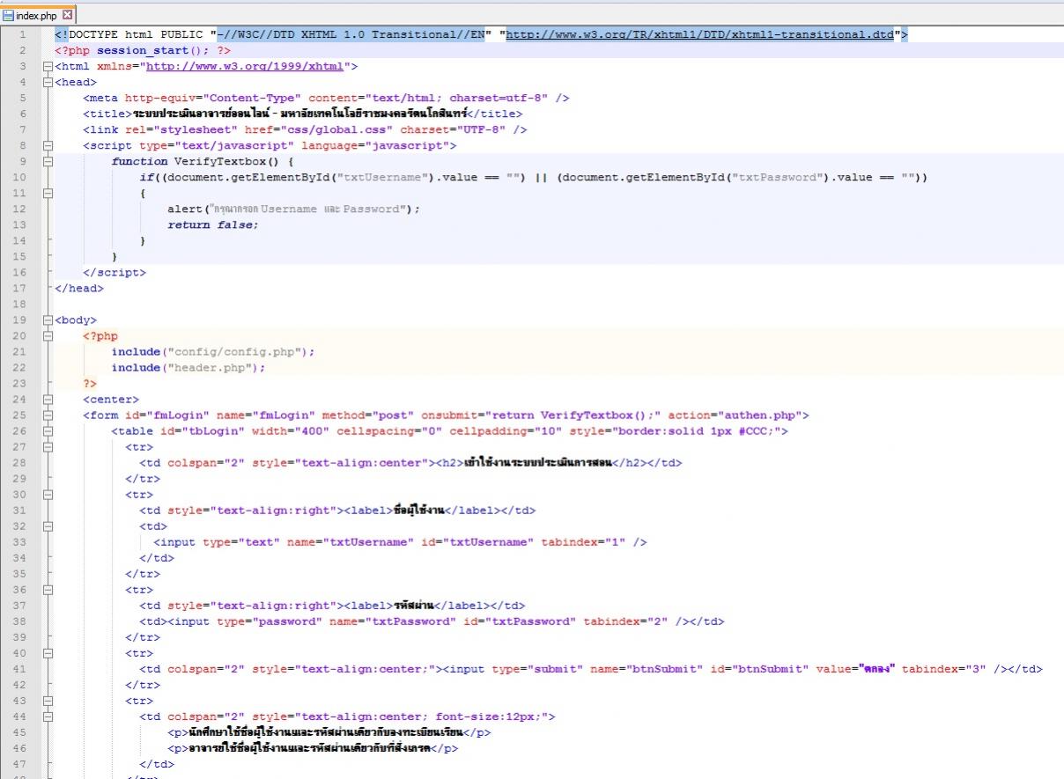Click the closing "</head>" tag

click(79, 288)
